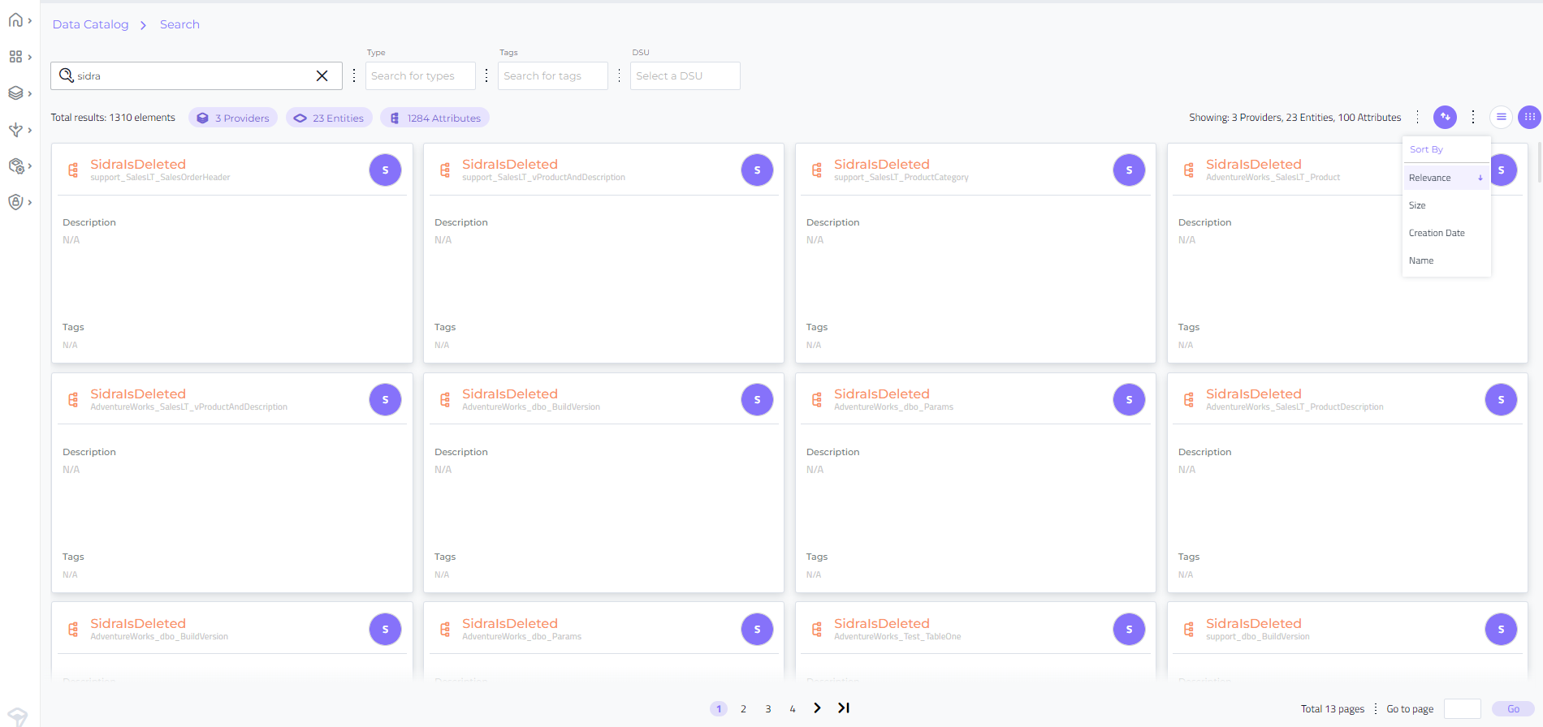The image size is (1543, 727).
Task: Toggle the 1284 Attributes filter chip
Action: 434,118
